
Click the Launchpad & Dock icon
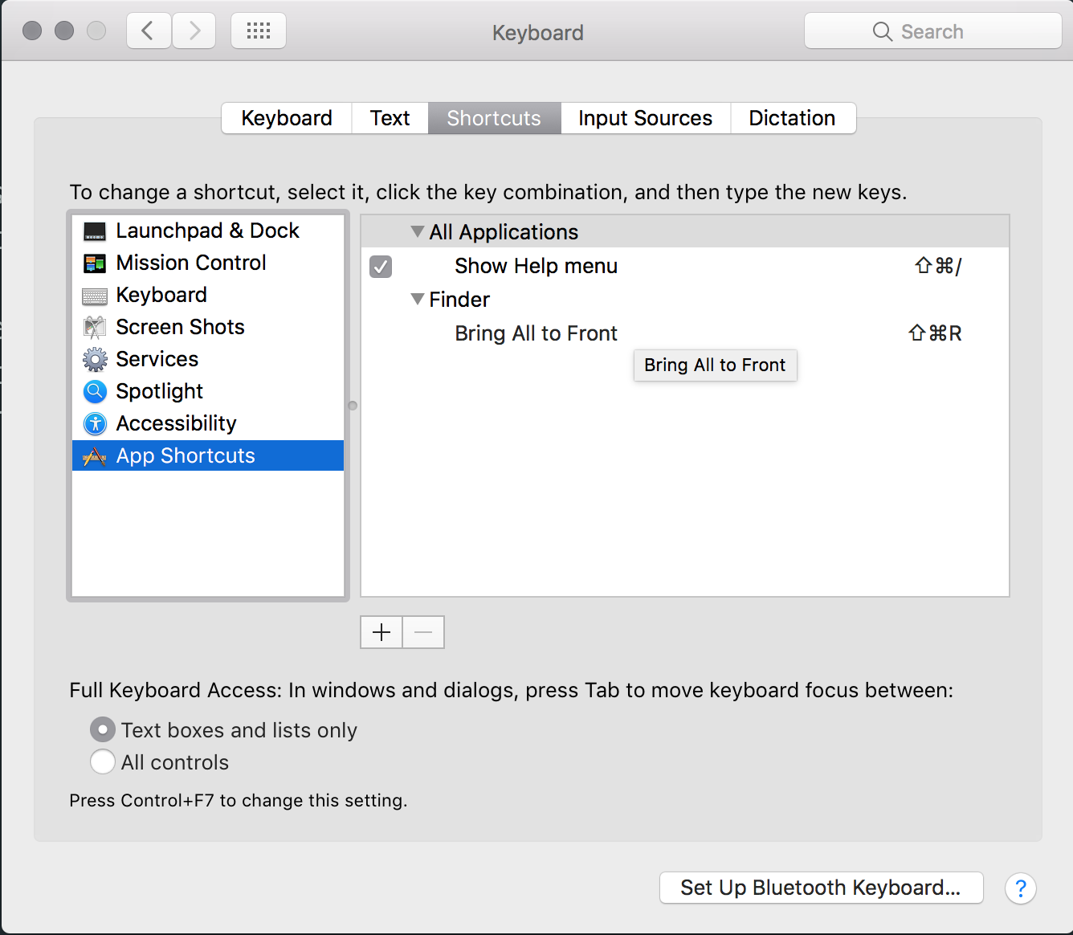tap(95, 231)
